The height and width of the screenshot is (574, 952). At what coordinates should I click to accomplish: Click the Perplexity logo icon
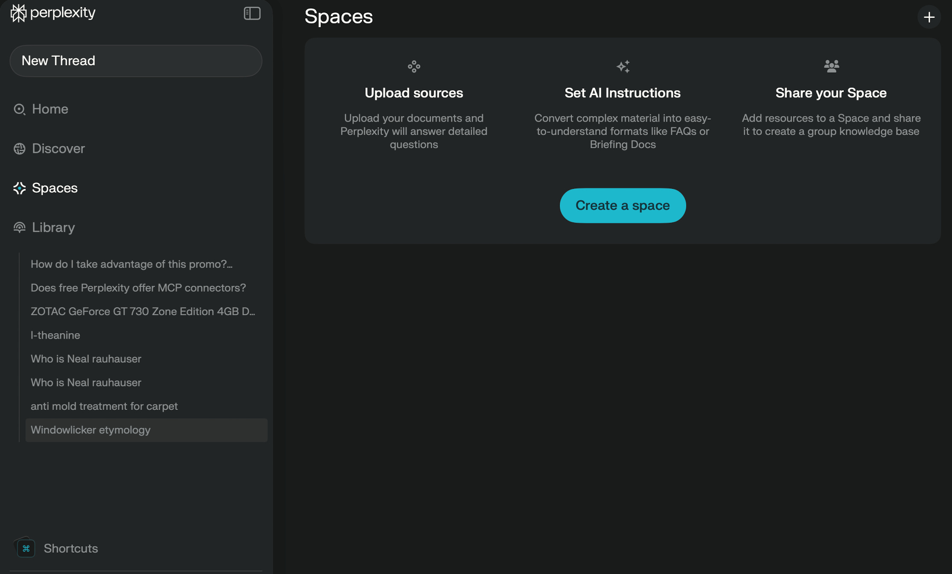(x=18, y=13)
